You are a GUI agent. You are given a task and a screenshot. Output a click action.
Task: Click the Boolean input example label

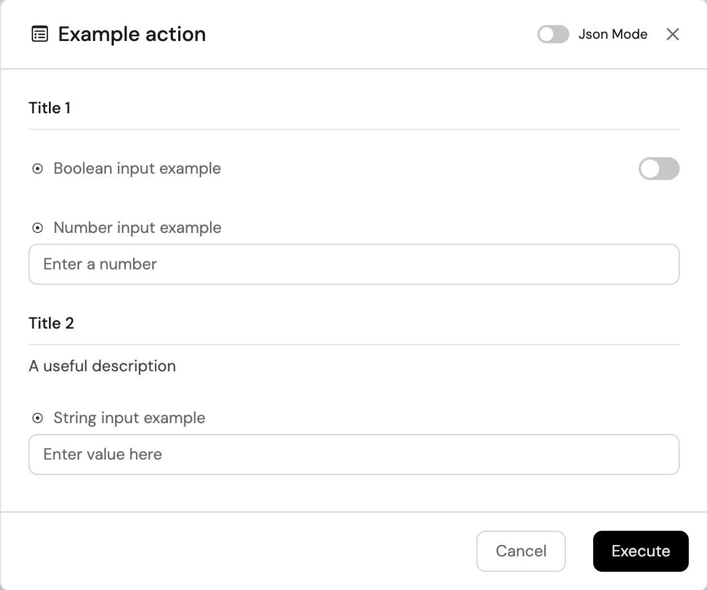point(137,169)
